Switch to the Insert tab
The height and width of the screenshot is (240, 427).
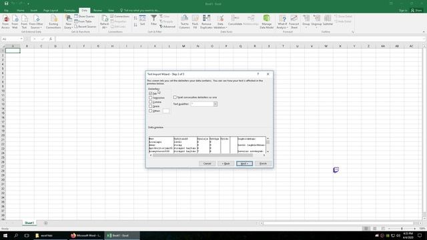click(x=34, y=11)
